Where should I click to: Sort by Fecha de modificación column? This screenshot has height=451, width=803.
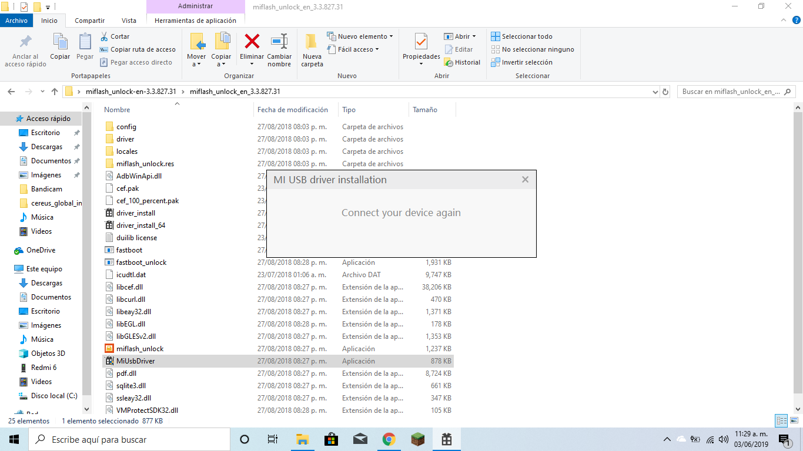pos(296,110)
